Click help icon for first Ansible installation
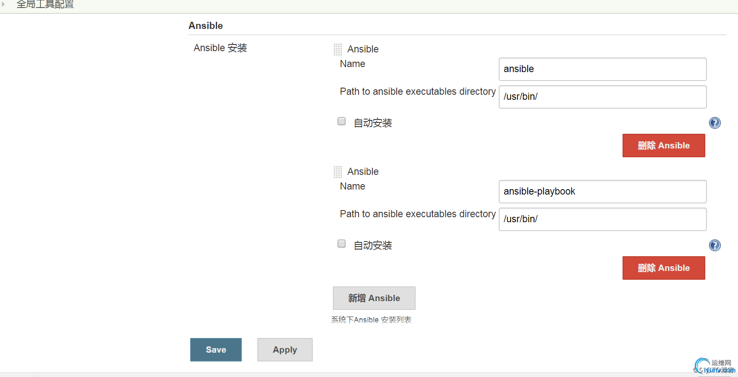Image resolution: width=738 pixels, height=377 pixels. tap(714, 123)
